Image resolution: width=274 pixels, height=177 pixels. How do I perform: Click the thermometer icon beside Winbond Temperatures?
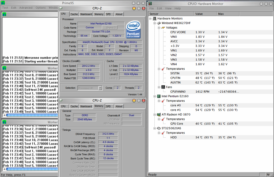point(163,69)
